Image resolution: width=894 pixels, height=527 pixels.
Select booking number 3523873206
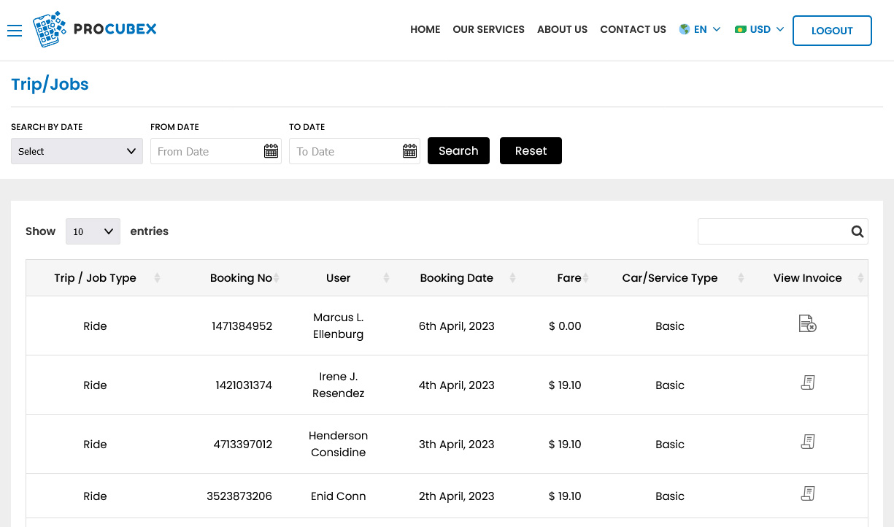click(239, 496)
